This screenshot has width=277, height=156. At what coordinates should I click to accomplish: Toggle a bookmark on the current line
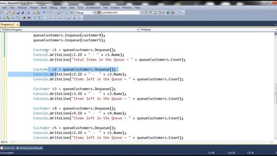pos(45,18)
